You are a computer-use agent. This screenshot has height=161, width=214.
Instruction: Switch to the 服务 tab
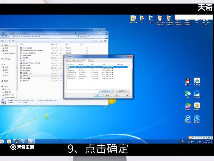click(79, 60)
